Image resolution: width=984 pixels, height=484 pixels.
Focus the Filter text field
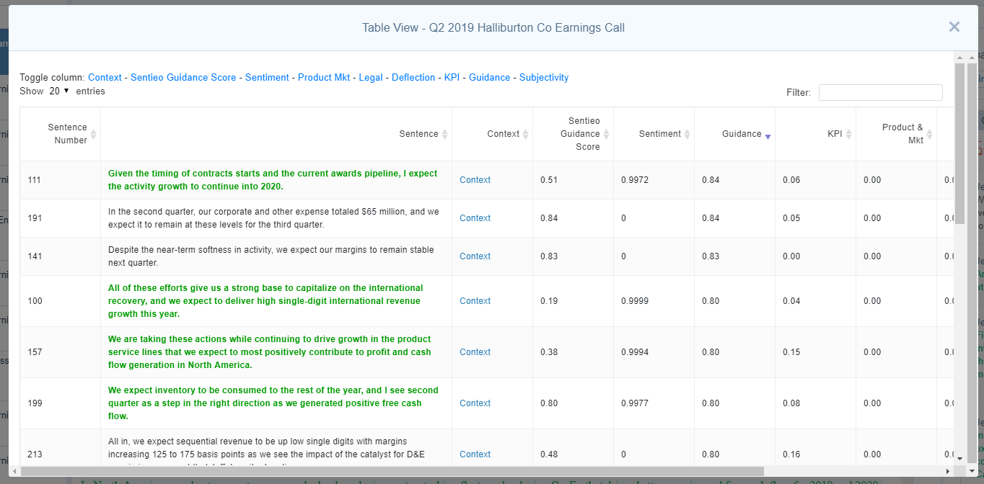[880, 92]
